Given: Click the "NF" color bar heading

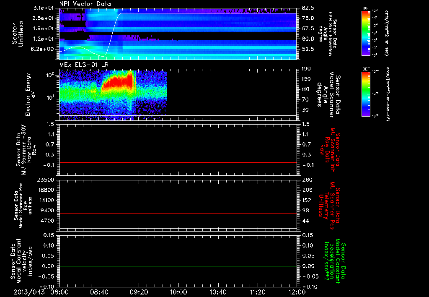Looking at the screenshot, I should 366,8.
